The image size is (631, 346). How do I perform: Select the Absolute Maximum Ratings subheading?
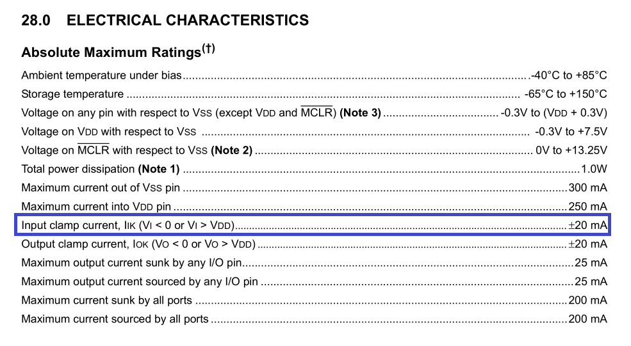point(111,52)
